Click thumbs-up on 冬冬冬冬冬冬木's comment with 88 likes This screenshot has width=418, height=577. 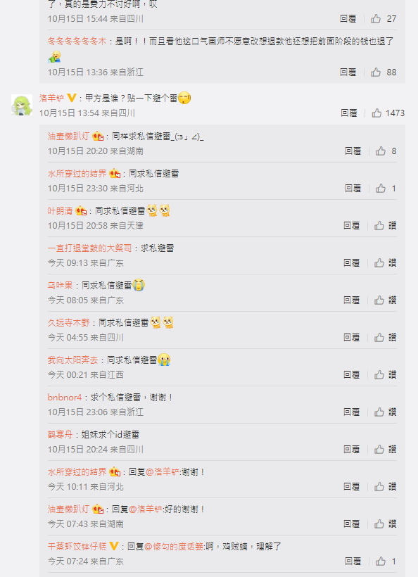click(376, 72)
